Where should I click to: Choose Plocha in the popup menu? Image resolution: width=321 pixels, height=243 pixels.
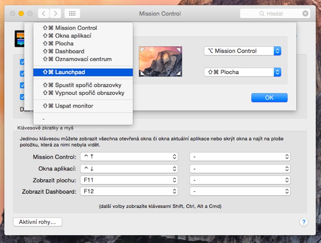click(83, 43)
